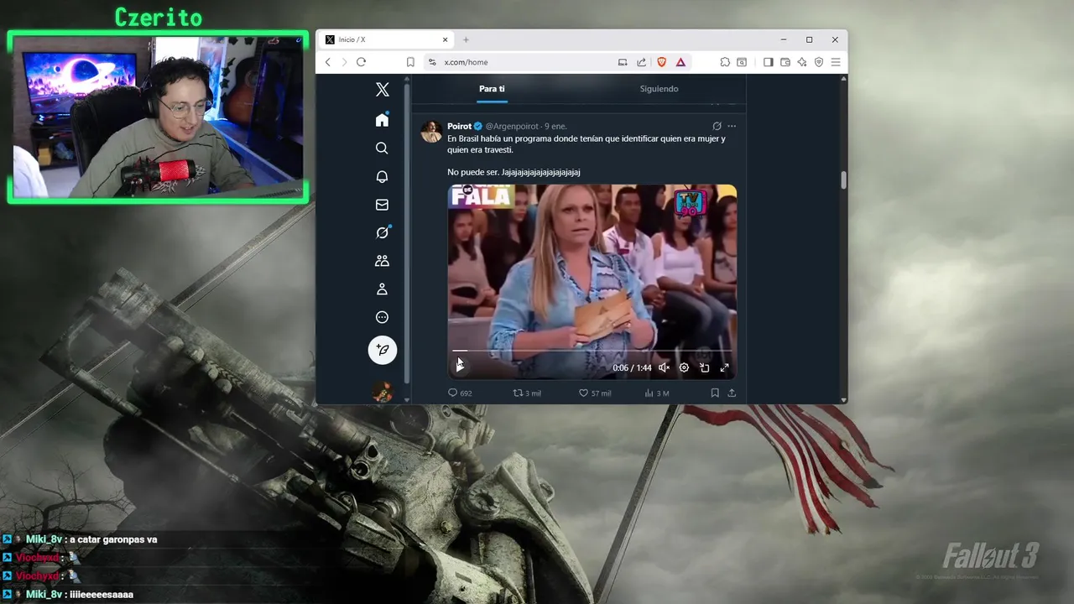Screen dimensions: 1074x604
Task: Toggle picture-in-picture for the video
Action: tap(704, 367)
